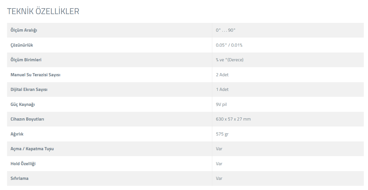Select the Hold Özelliği label
This screenshot has height=190, width=368.
pyautogui.click(x=23, y=164)
